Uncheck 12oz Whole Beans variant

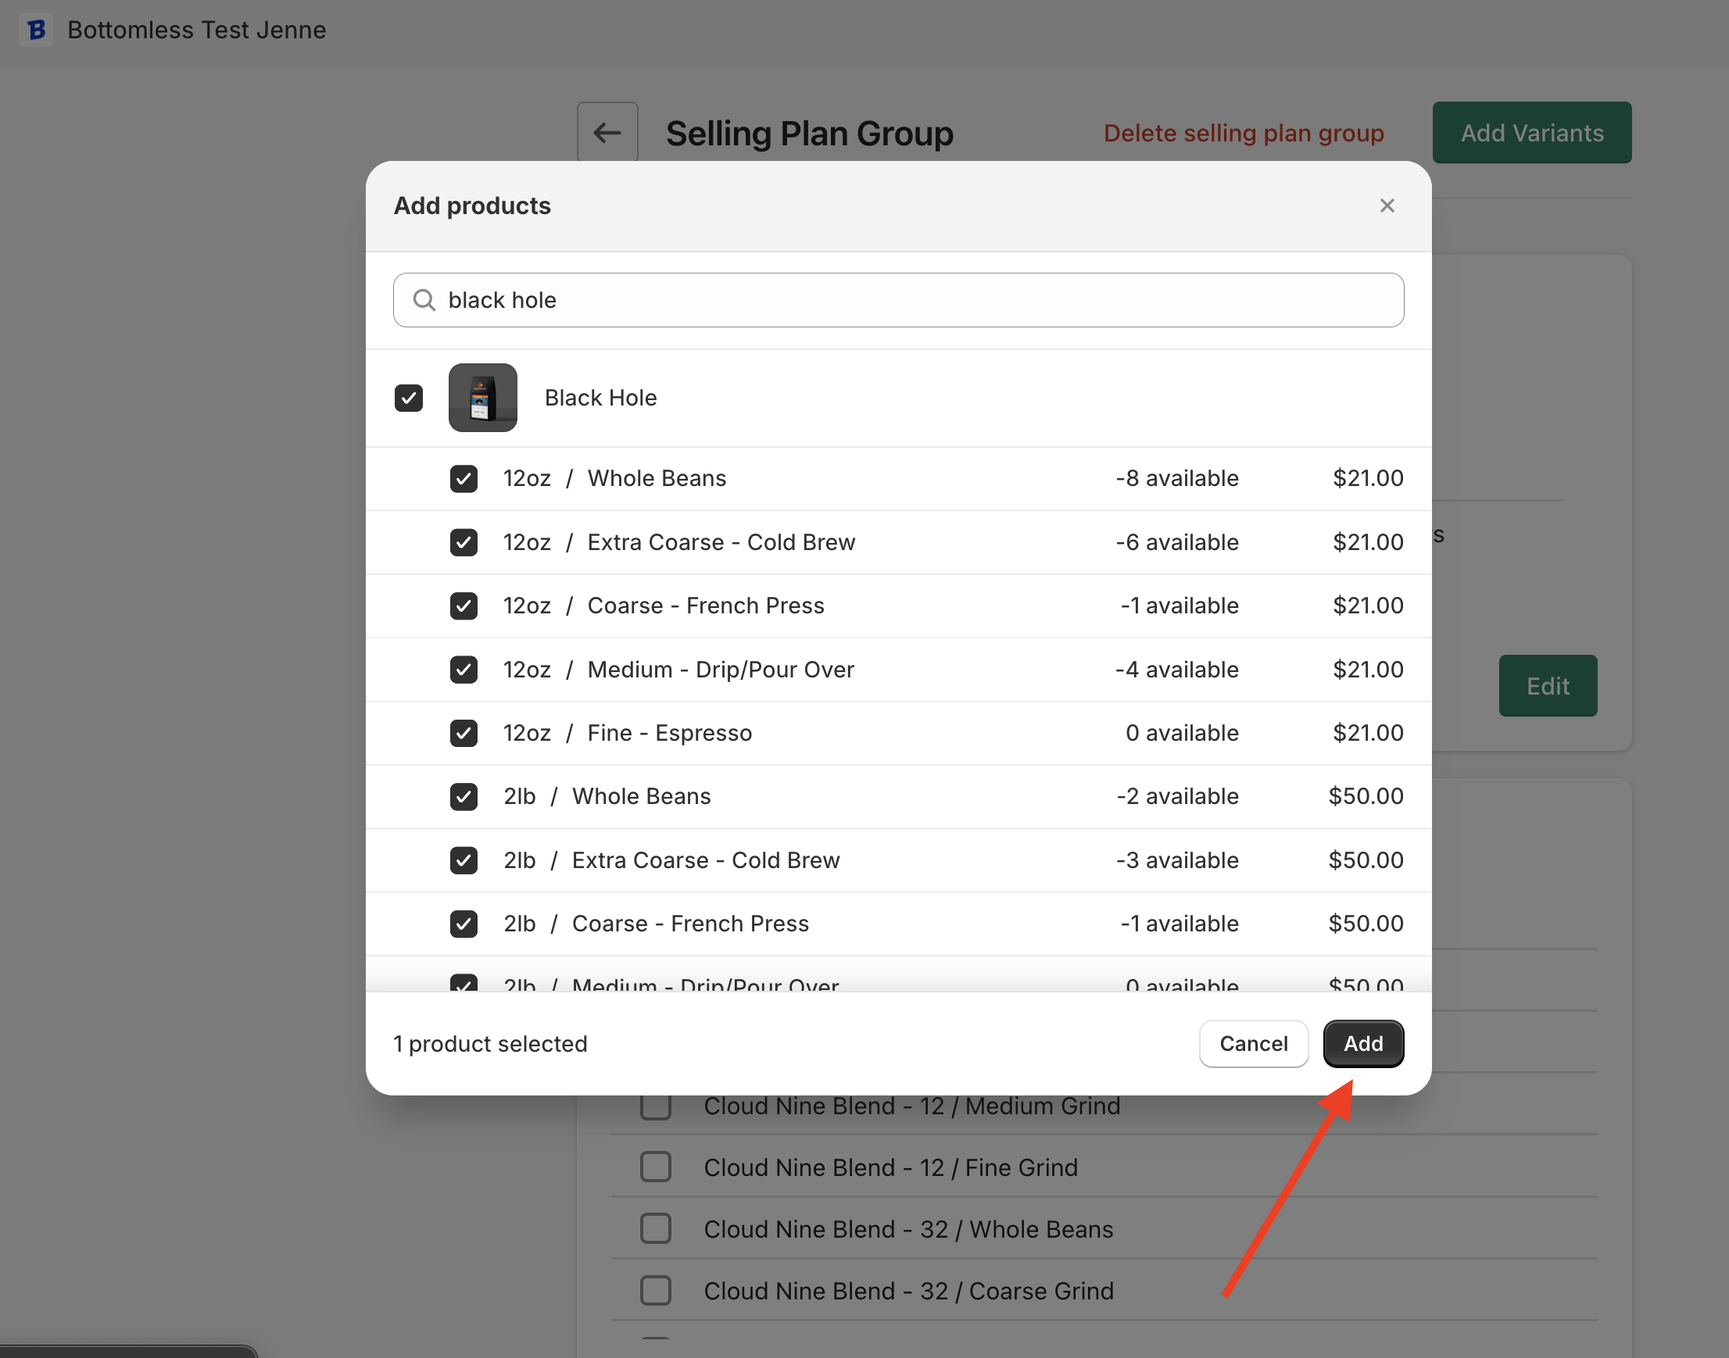pyautogui.click(x=464, y=479)
